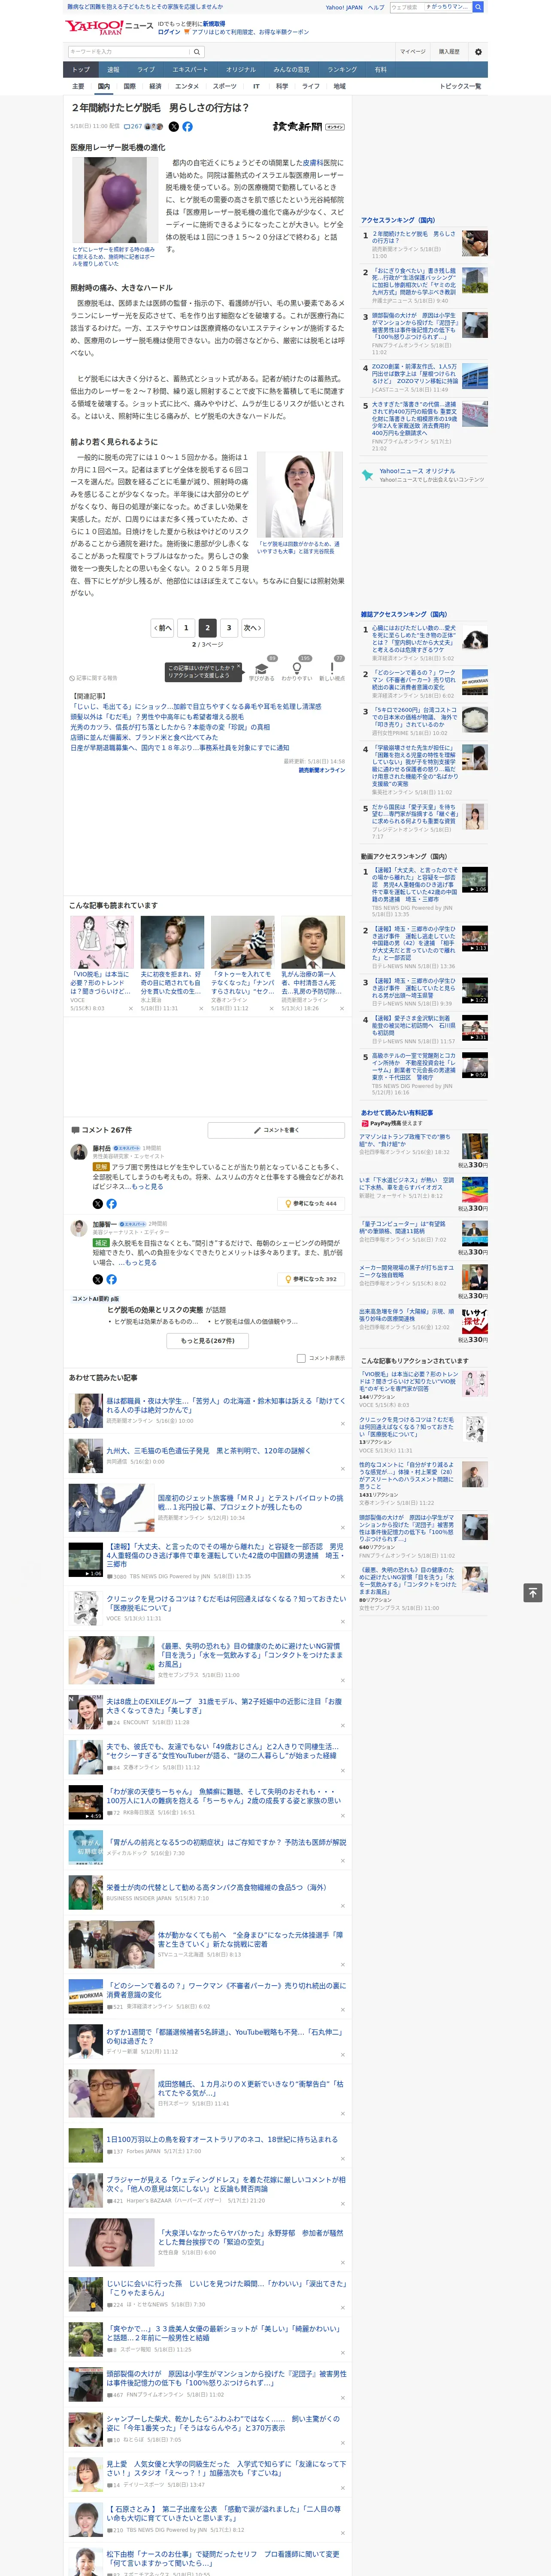Click the 学びがある graduation cap reaction
551x2576 pixels.
[262, 669]
